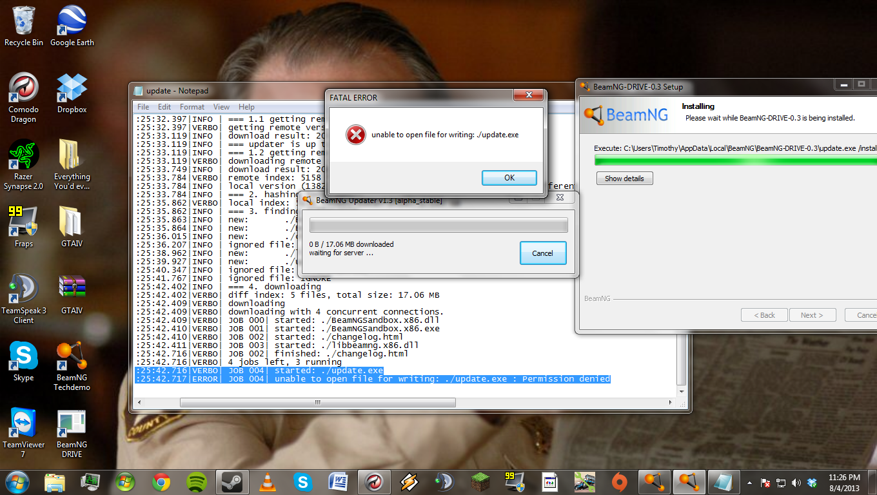Click the '4 jobs left, 3 running' log line
Image resolution: width=877 pixels, height=495 pixels.
(239, 362)
